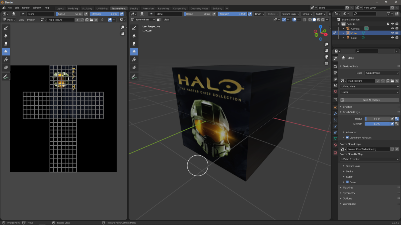Select the Smear tool in the toolbar
The height and width of the screenshot is (225, 401).
click(6, 43)
